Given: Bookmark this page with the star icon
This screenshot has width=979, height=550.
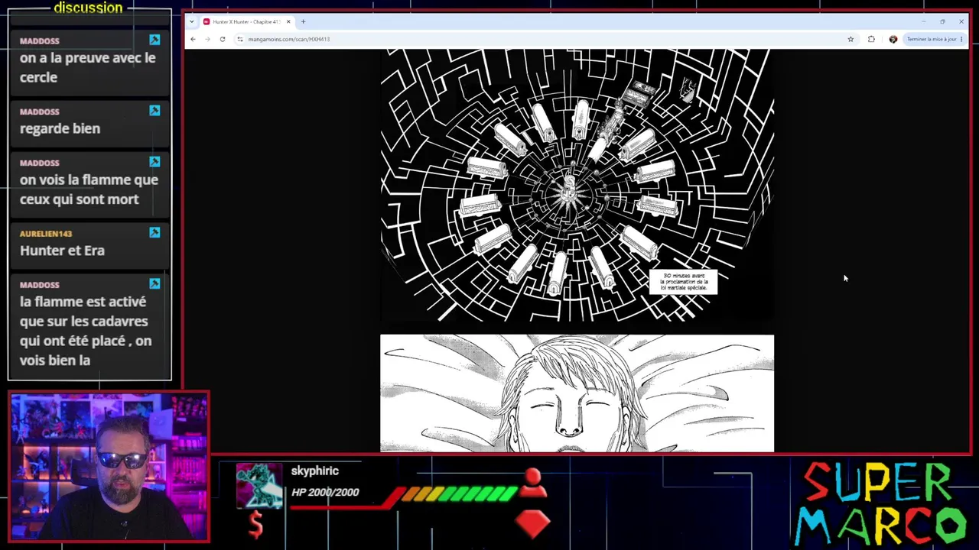Looking at the screenshot, I should 851,39.
